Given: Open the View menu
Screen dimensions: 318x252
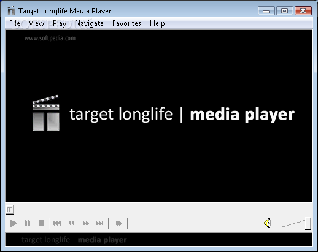Looking at the screenshot, I should [x=36, y=23].
